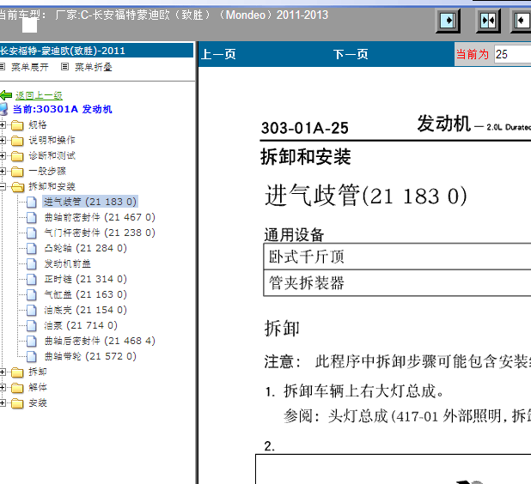Click the 说明和操作 folder icon
Viewport: 531px width, 484px height.
pos(17,141)
